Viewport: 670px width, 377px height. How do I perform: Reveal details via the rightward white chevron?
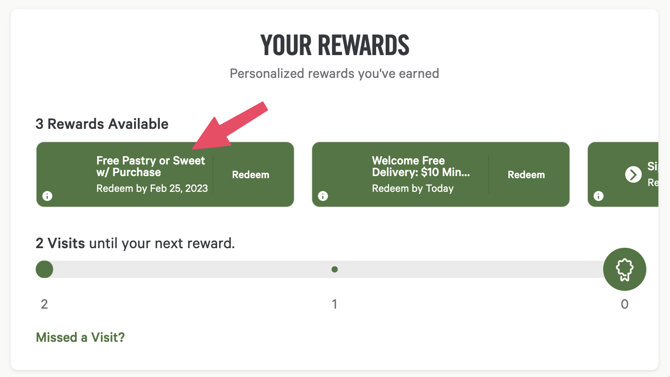[633, 174]
